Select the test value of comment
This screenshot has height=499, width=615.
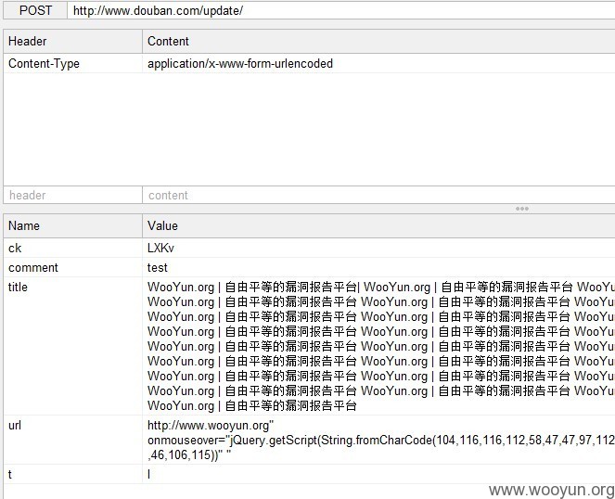(x=378, y=267)
